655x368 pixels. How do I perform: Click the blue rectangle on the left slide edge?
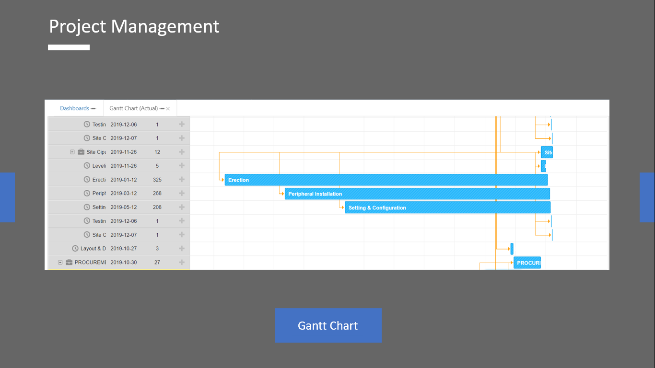point(7,197)
